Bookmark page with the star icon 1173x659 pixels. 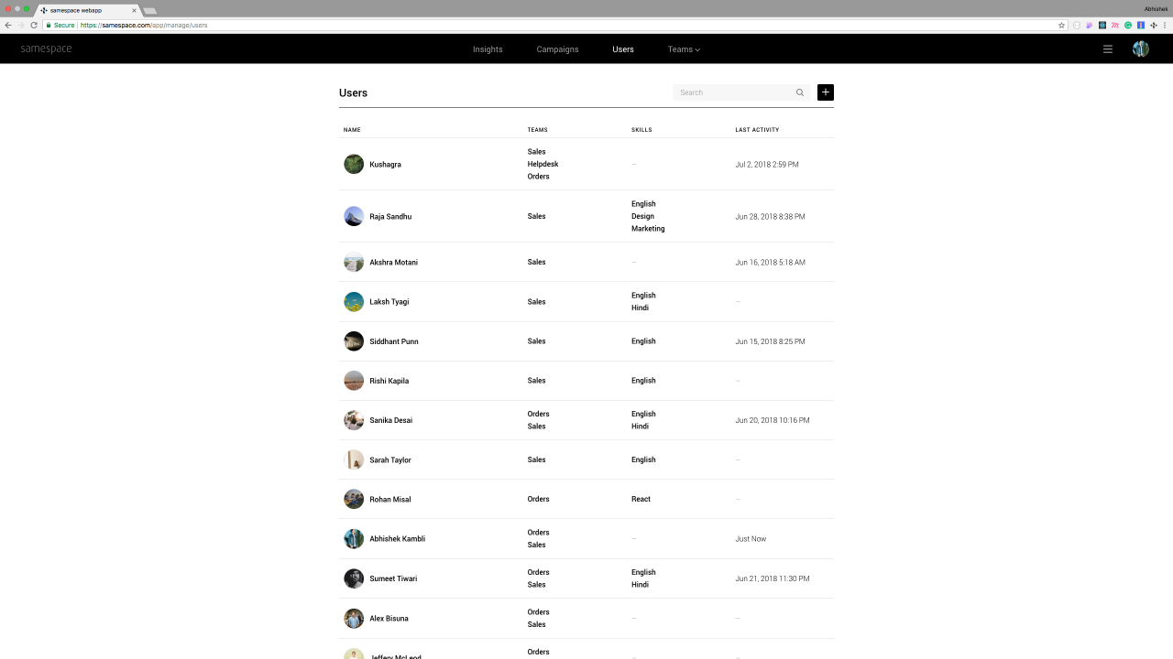1061,26
